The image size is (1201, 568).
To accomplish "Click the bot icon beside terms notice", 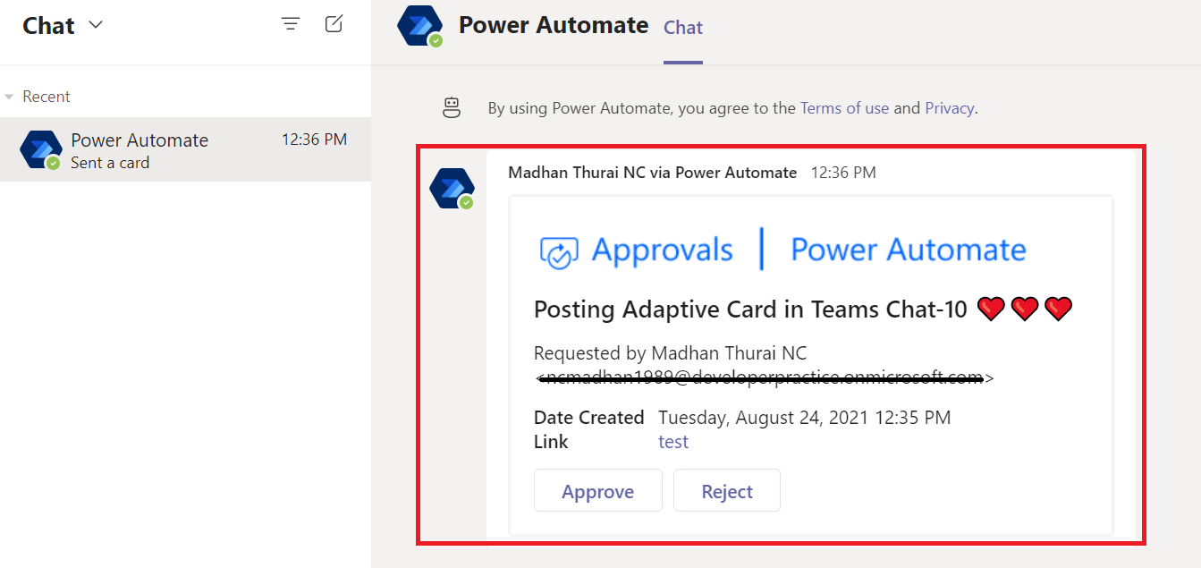I will pos(452,108).
